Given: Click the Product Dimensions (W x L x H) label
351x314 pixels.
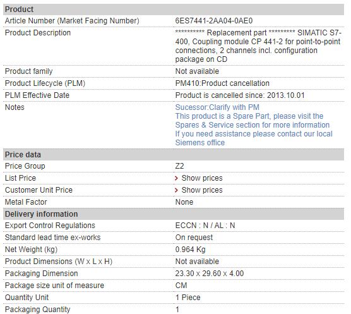Looking at the screenshot, I should 59,262.
